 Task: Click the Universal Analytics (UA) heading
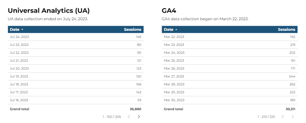[49, 10]
